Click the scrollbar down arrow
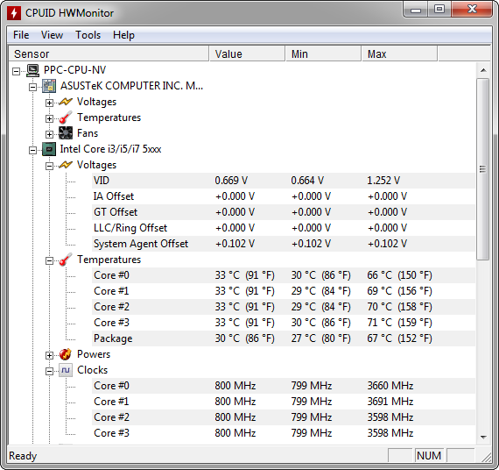 point(483,437)
